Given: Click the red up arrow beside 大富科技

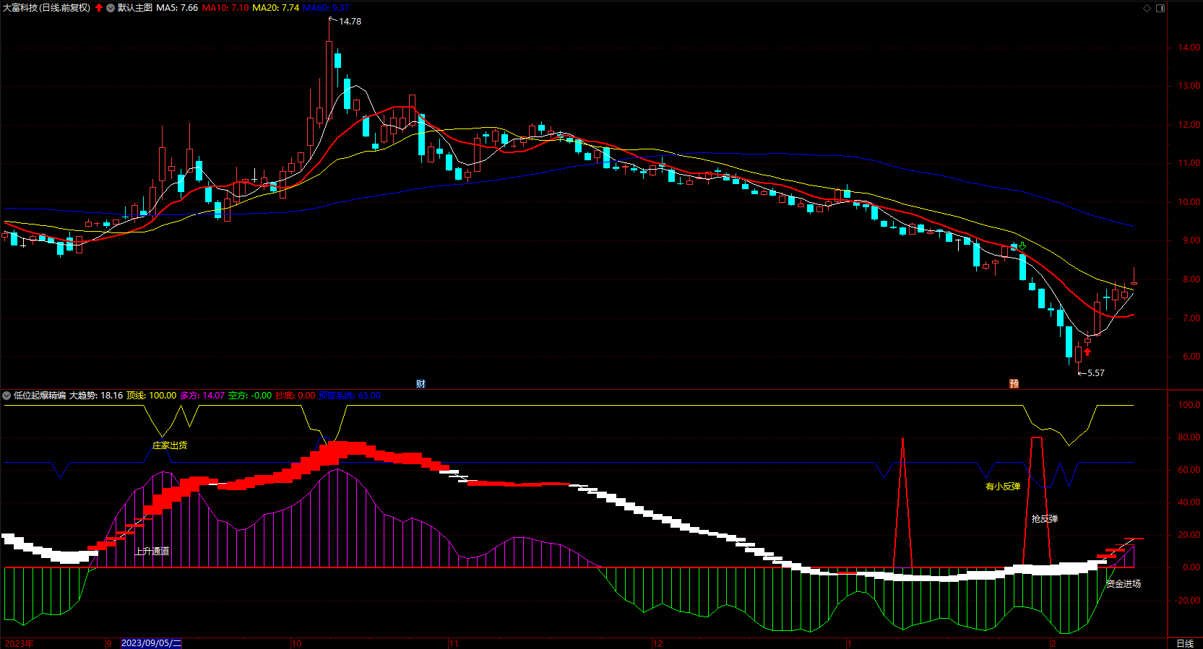Looking at the screenshot, I should pos(99,8).
